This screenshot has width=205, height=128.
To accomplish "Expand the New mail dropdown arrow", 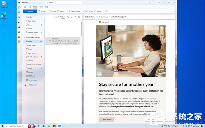I will point(36,11).
